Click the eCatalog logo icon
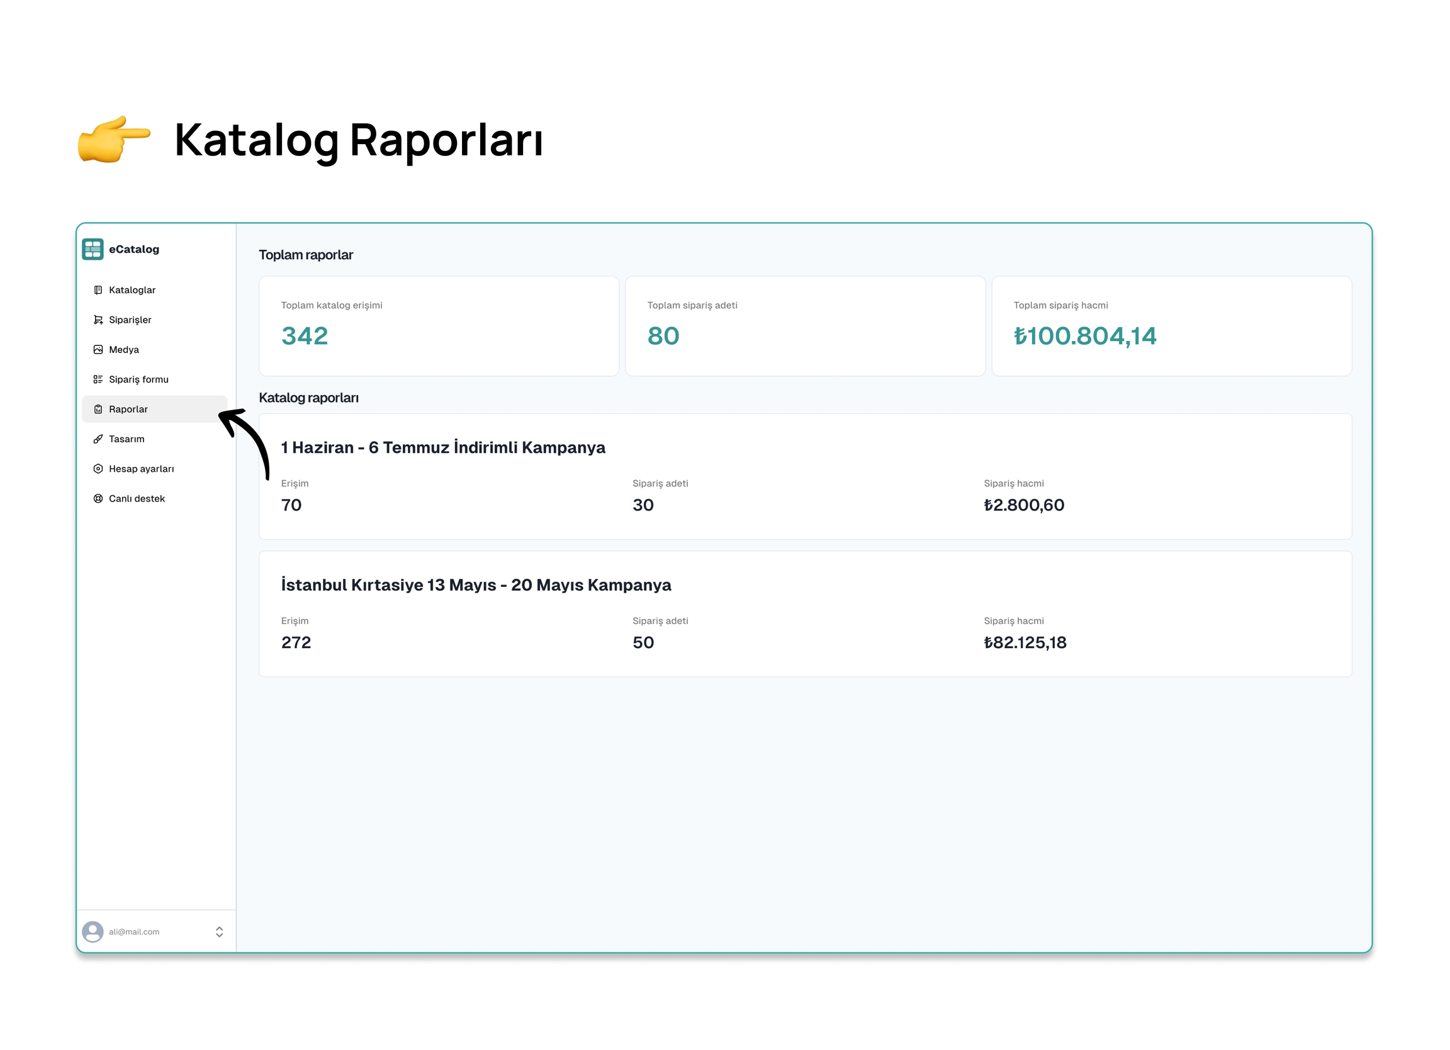Screen dimensions: 1450x1050 (93, 249)
